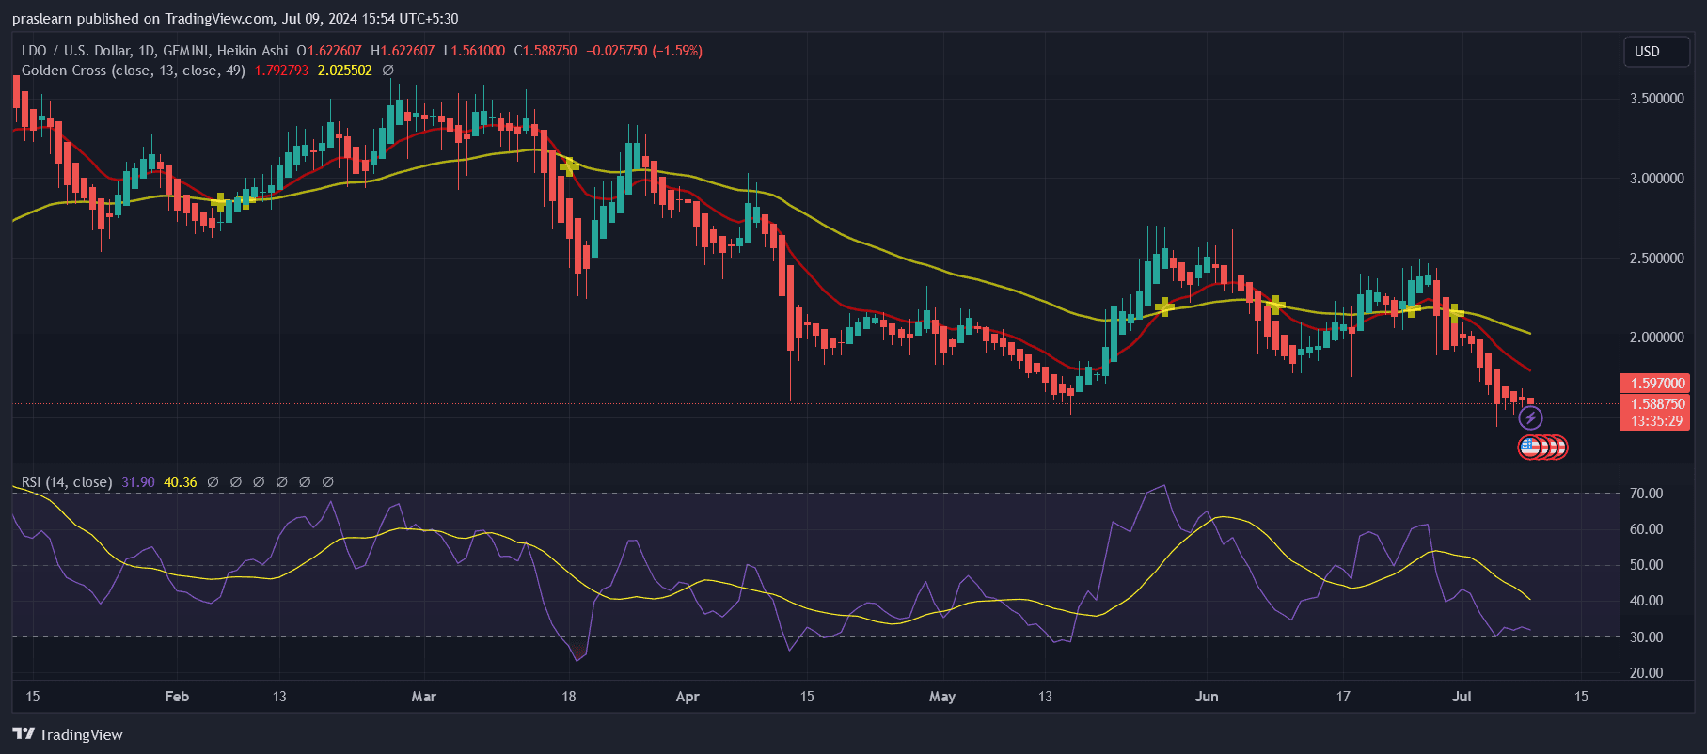
Task: Click the first null symbol after RSI 40.36
Action: click(213, 482)
